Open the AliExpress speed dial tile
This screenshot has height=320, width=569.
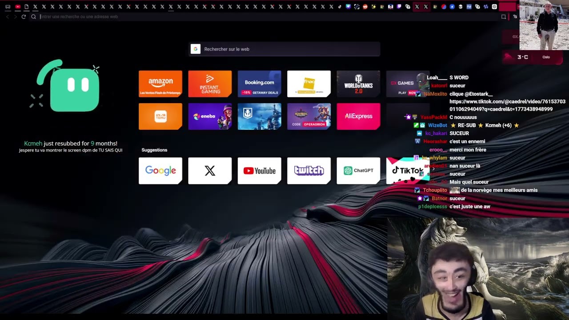(358, 116)
